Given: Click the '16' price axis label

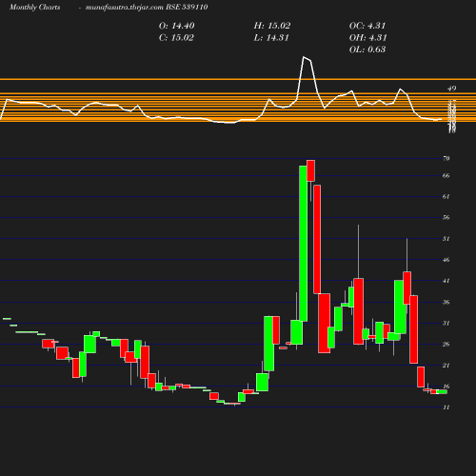Looking at the screenshot, I should tap(446, 387).
